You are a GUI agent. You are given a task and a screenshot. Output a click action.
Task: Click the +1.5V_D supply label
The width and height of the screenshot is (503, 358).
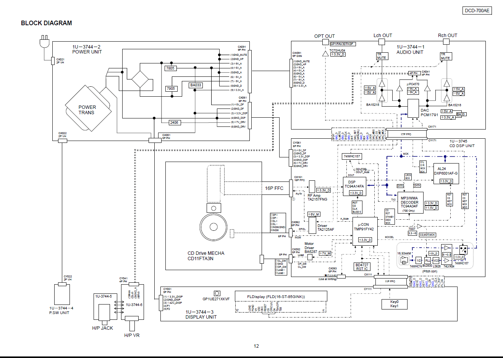click(432, 208)
